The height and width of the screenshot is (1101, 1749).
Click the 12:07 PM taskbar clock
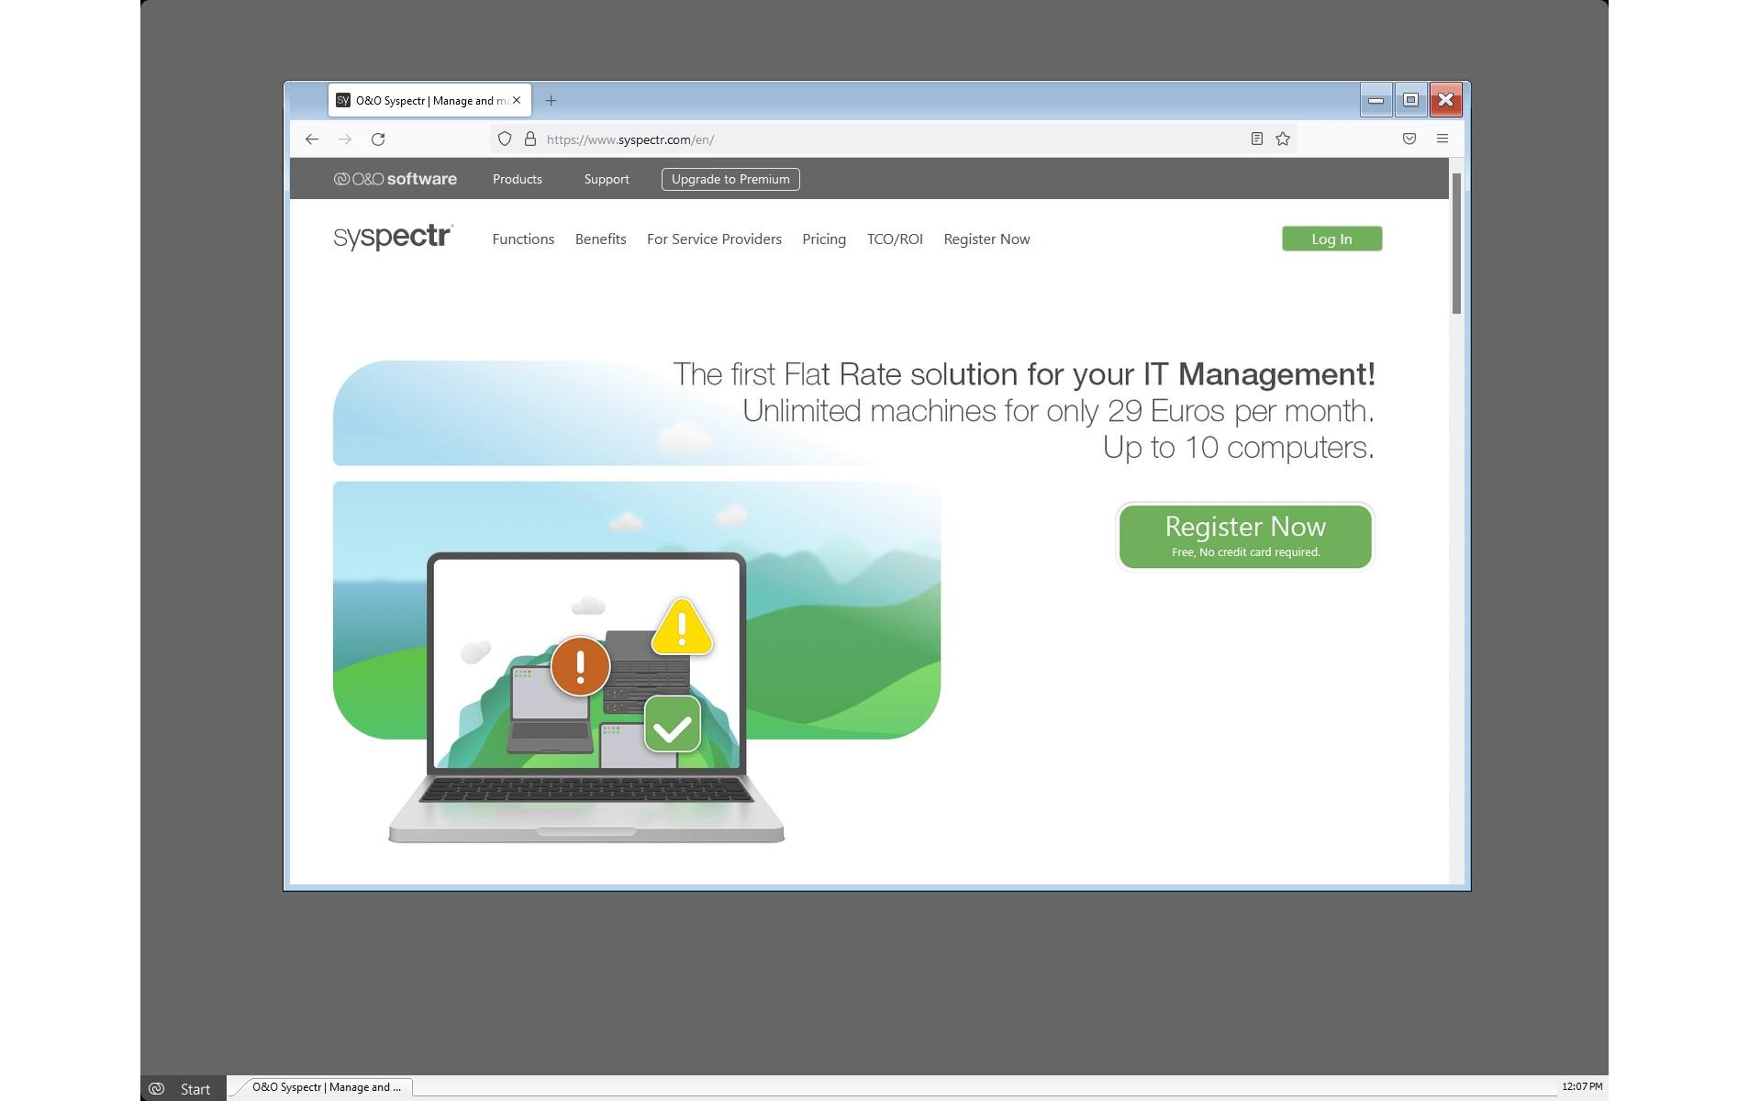[x=1582, y=1086]
